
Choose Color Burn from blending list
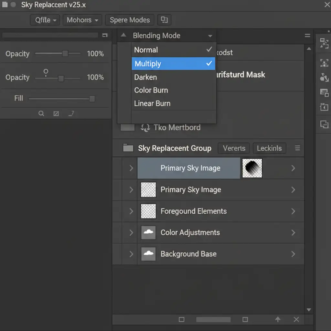[151, 90]
